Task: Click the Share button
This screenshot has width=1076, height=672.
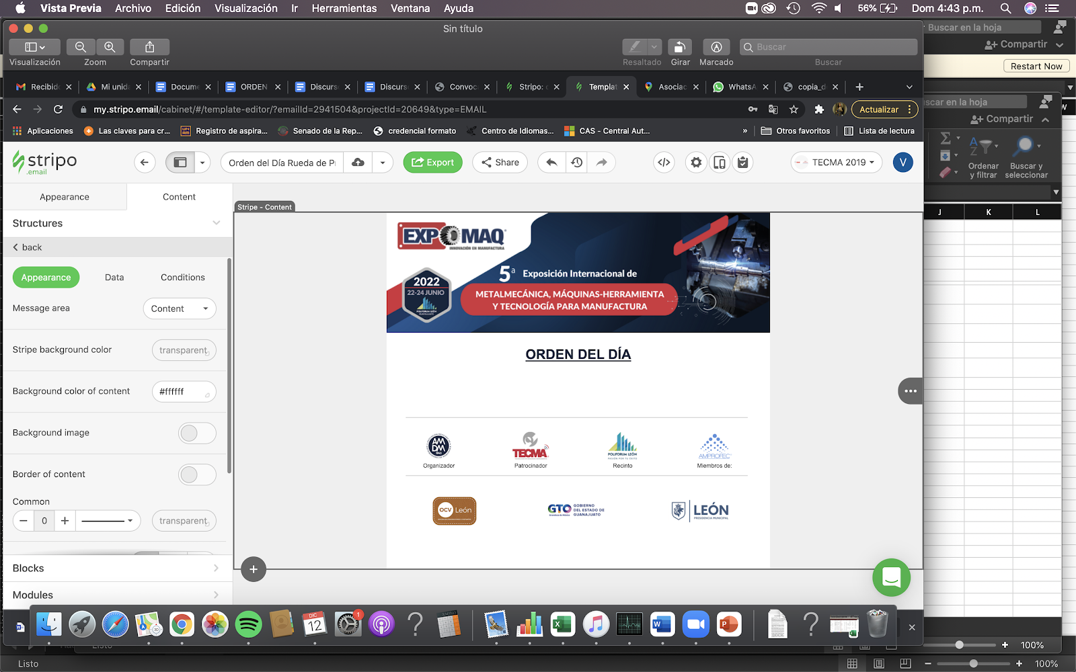Action: point(500,162)
